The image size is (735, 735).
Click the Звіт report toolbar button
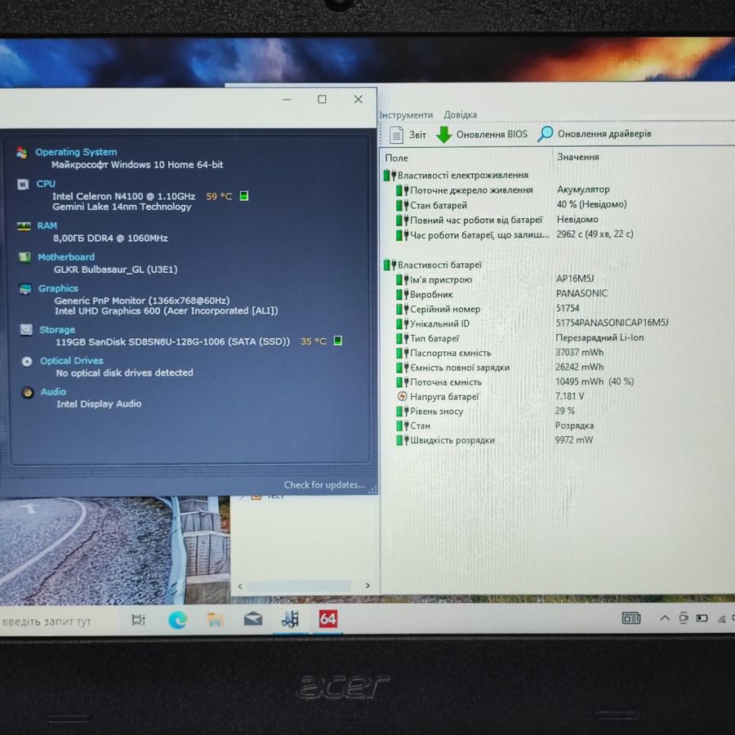[x=408, y=135]
